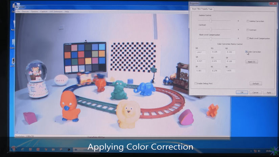Close the Properties dialog with the X
This screenshot has height=157, width=279.
273,3
